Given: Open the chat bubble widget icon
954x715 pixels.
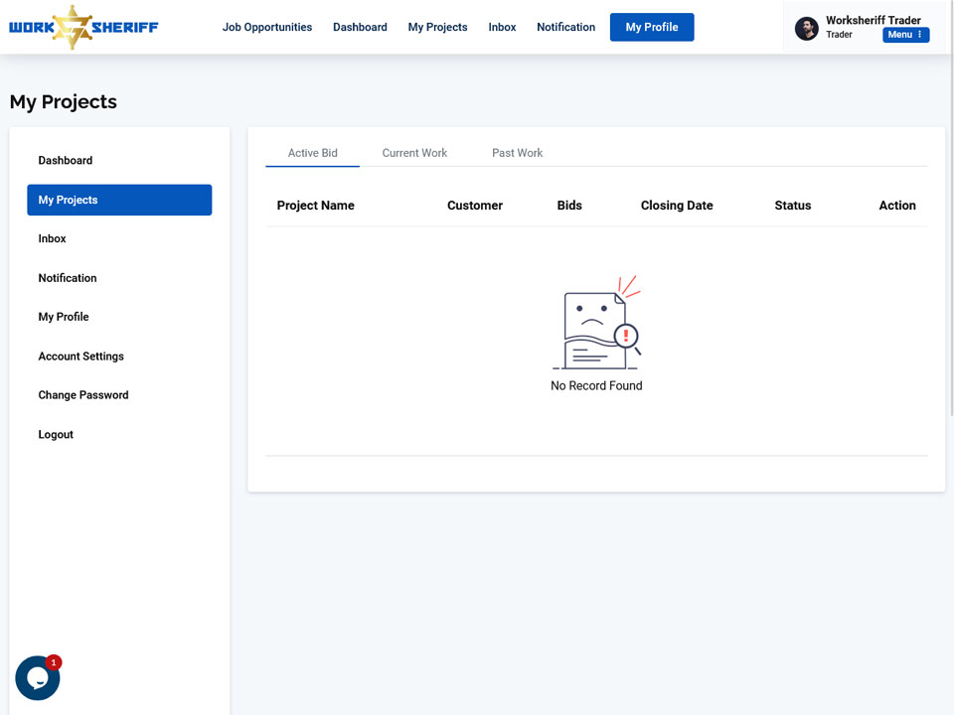Looking at the screenshot, I should 37,677.
